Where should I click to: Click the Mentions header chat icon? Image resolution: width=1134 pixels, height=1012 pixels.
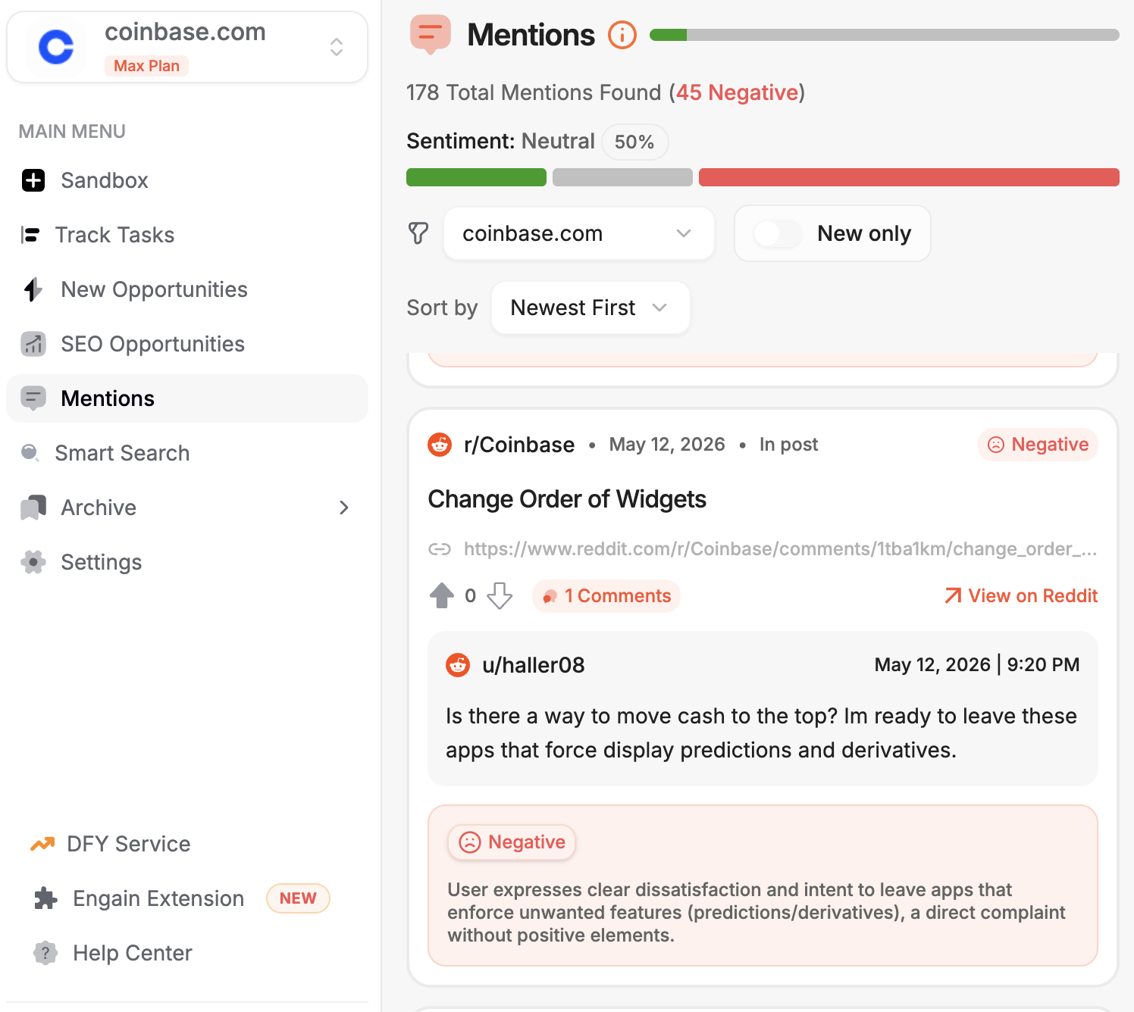coord(431,35)
